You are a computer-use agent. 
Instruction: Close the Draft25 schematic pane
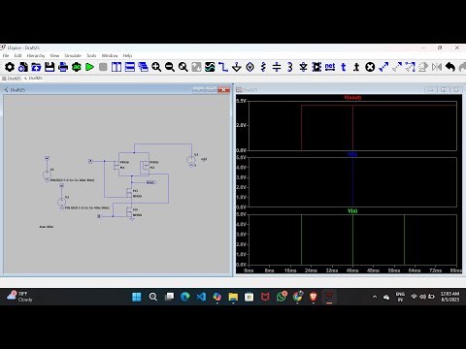[x=223, y=90]
